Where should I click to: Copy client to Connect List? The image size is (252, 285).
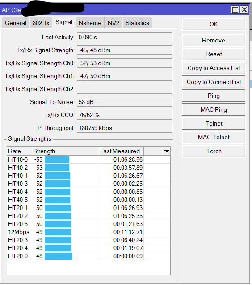click(x=214, y=82)
